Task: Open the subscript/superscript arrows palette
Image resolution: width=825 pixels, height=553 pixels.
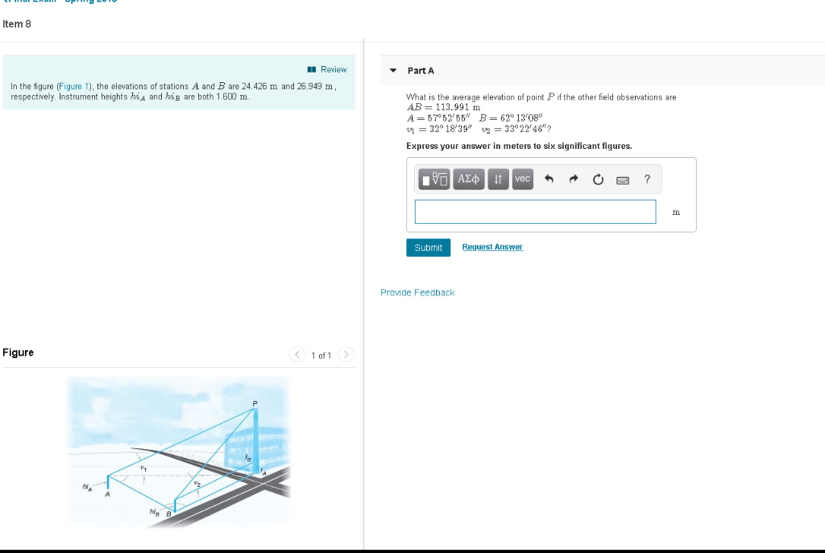Action: [x=498, y=180]
